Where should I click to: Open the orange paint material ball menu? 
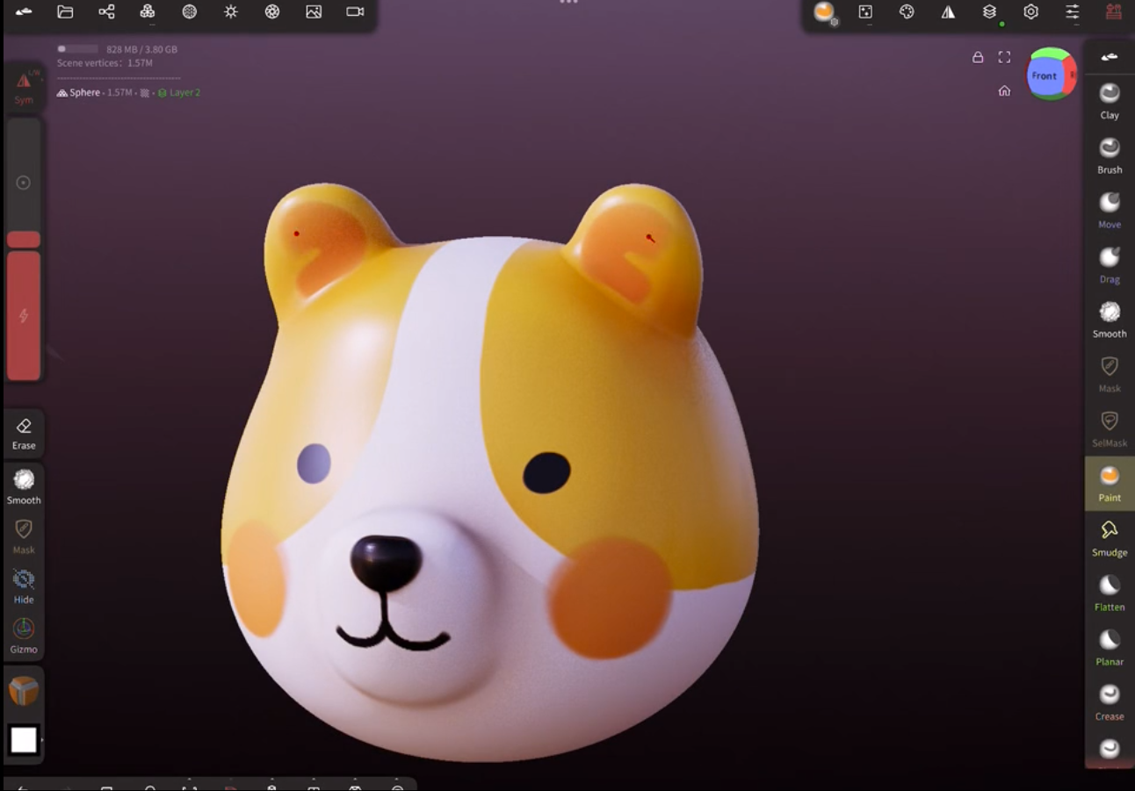(824, 11)
